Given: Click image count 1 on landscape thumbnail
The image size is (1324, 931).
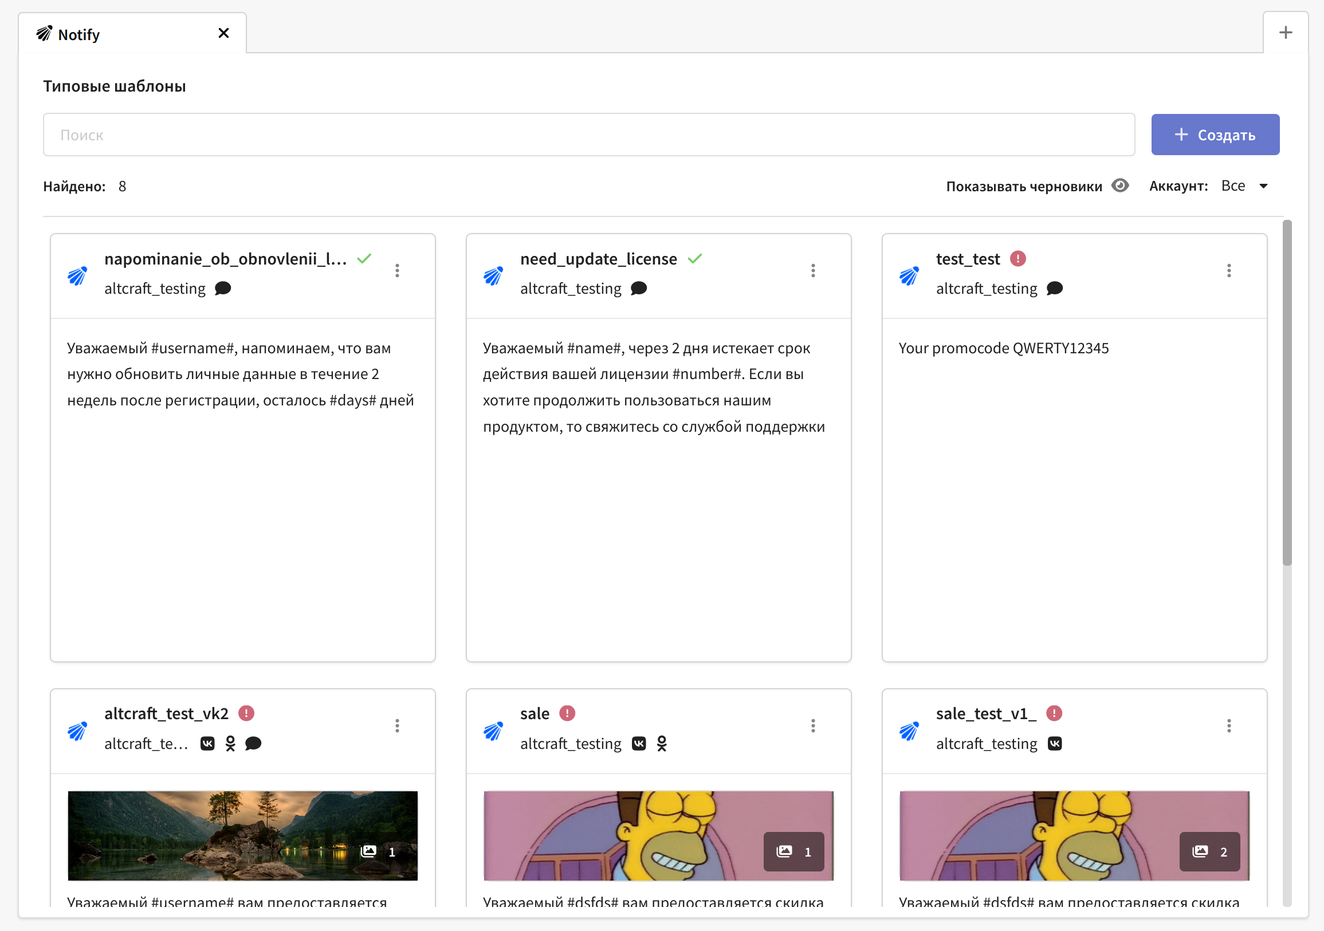Looking at the screenshot, I should pos(378,851).
